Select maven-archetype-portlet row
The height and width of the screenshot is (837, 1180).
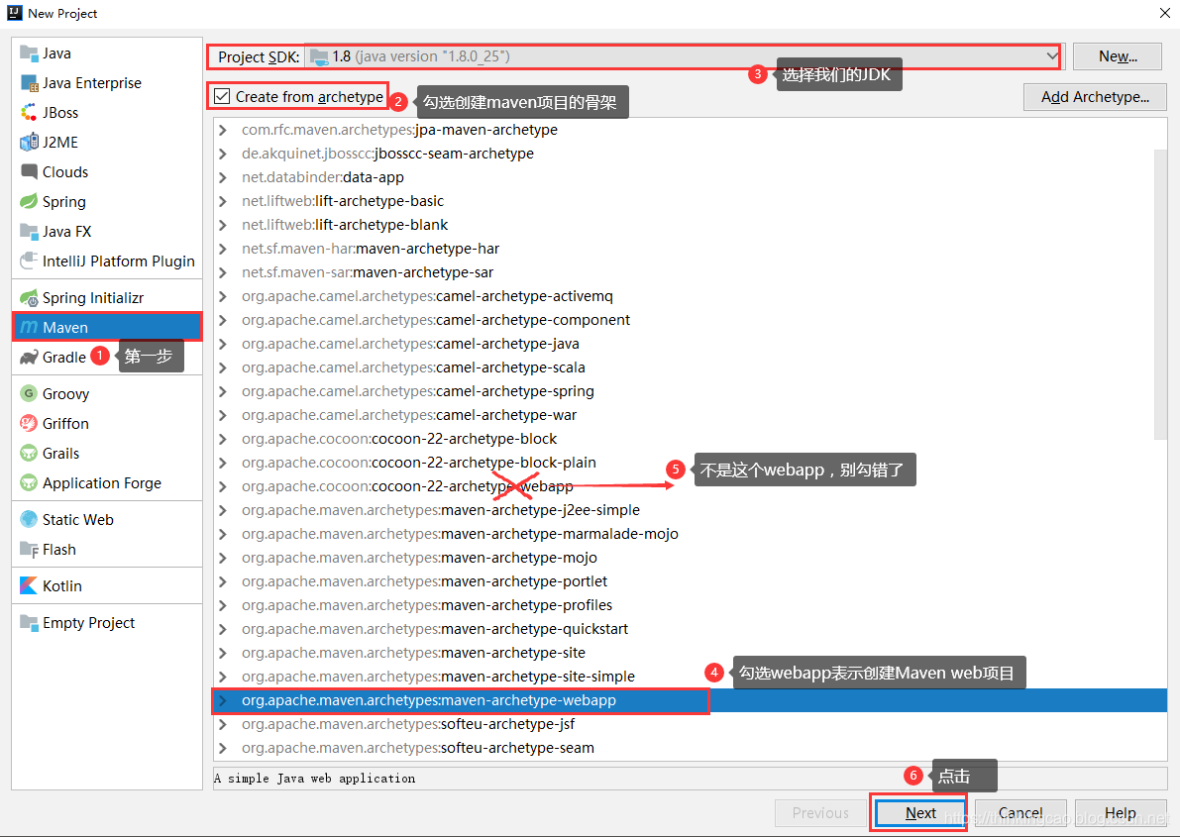[x=690, y=581]
